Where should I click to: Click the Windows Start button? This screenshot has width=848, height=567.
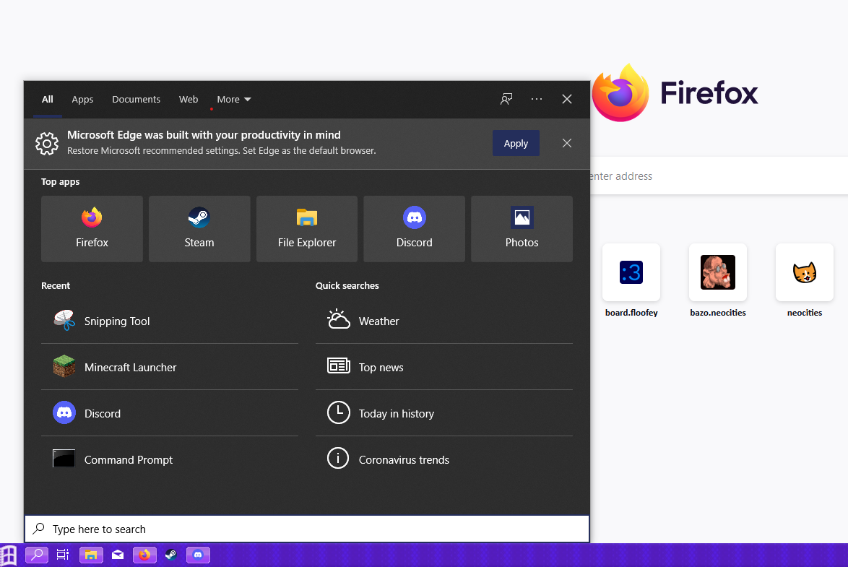coord(8,555)
